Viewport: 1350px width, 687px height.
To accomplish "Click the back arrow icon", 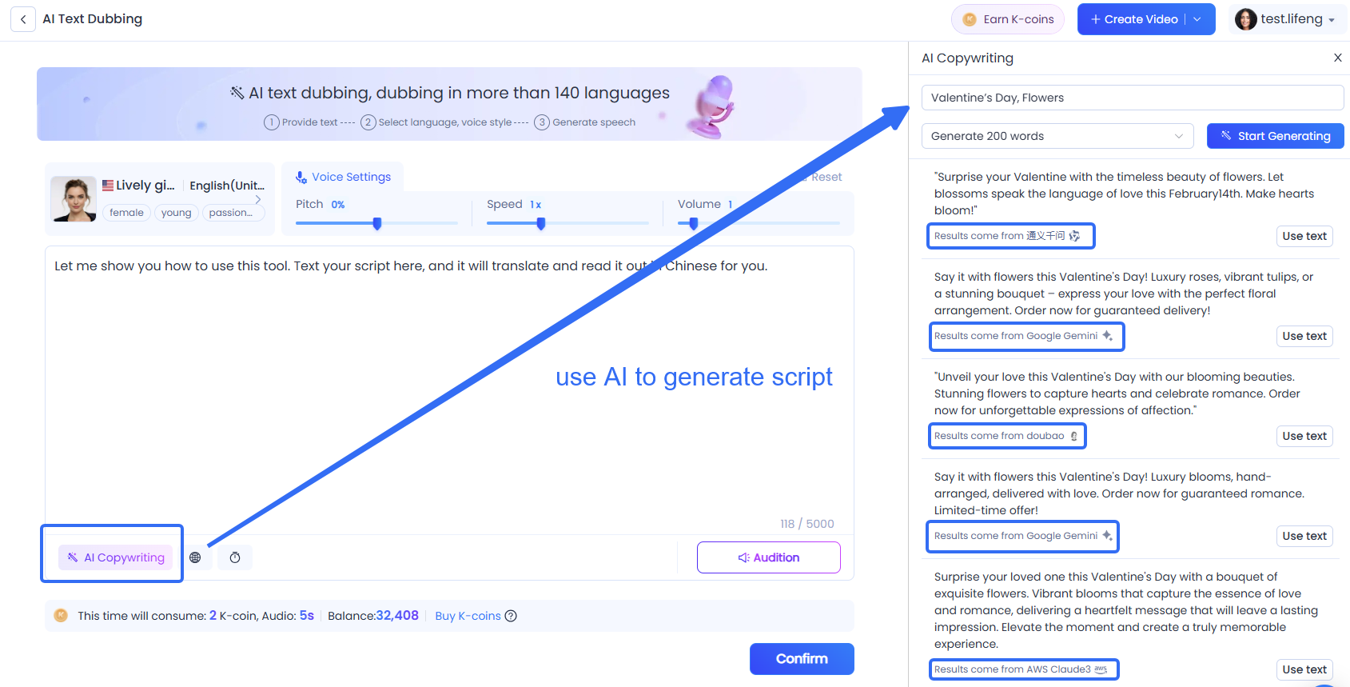I will (x=23, y=19).
